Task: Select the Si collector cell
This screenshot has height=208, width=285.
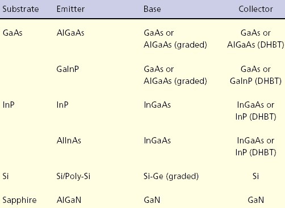Action: 255,176
